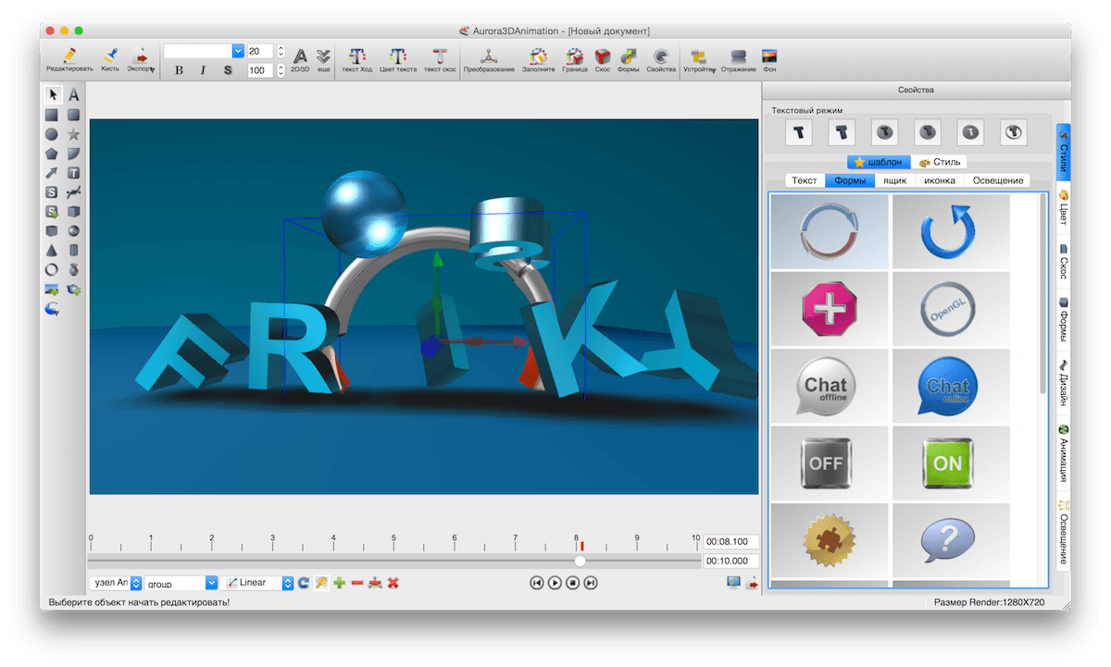The width and height of the screenshot is (1111, 667).
Task: Click the red X delete keyframe button
Action: click(393, 583)
